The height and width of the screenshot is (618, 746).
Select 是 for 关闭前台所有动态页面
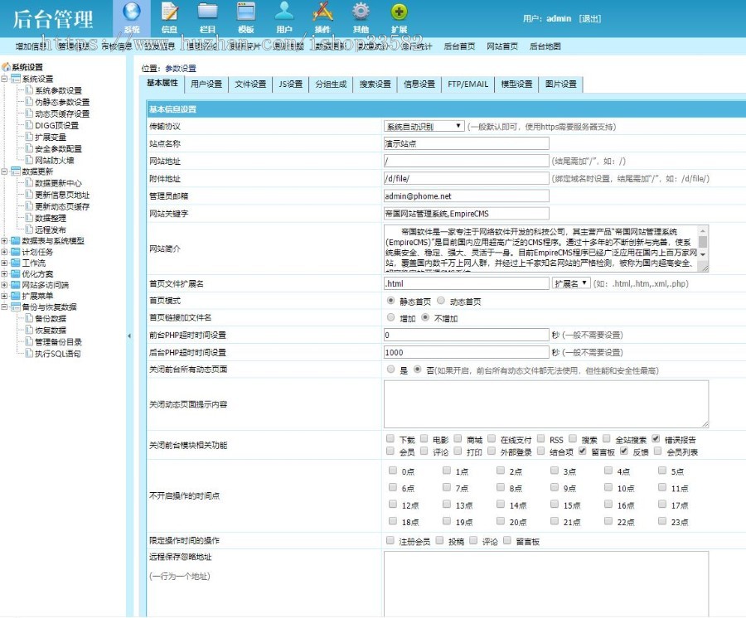coord(390,369)
